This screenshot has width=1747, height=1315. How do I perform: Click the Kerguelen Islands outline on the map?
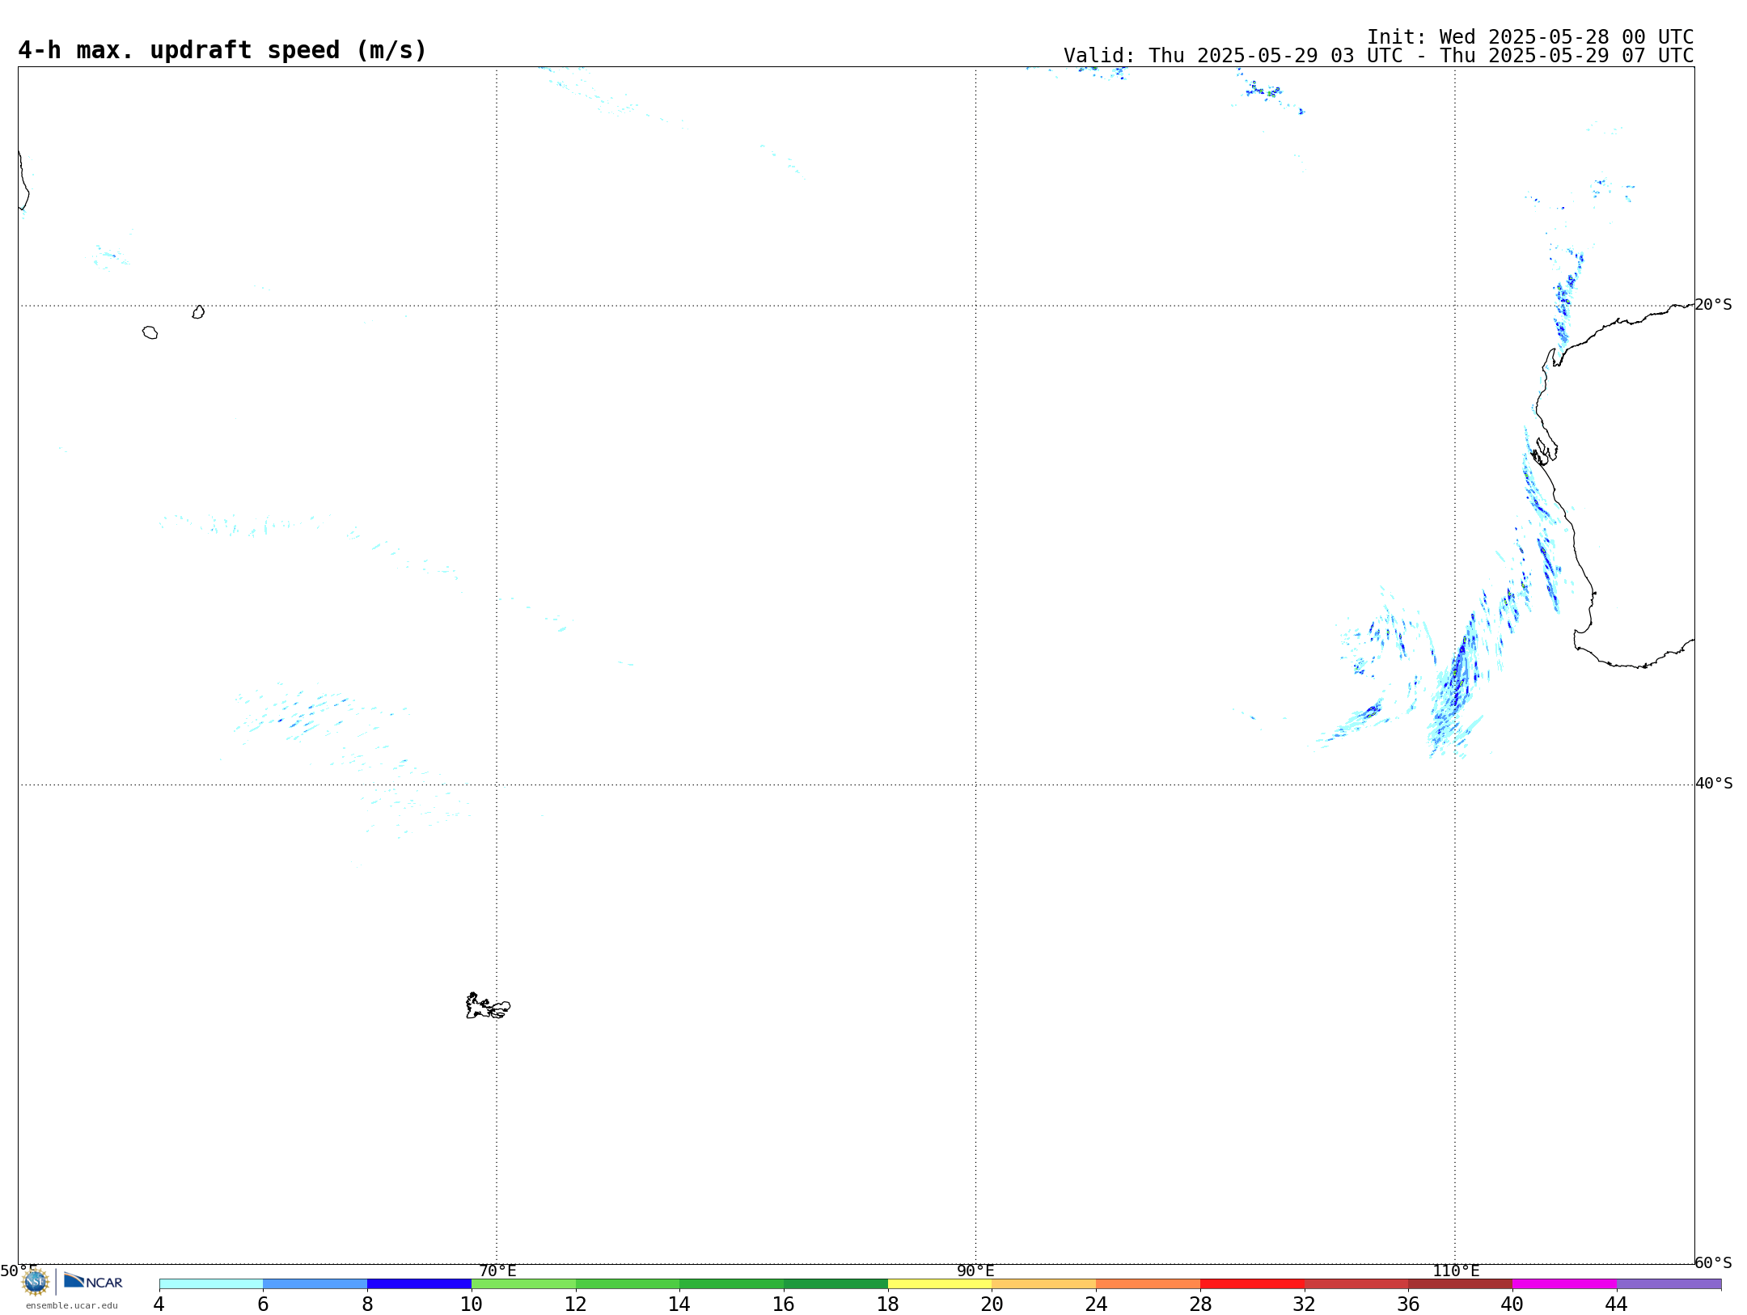tap(488, 1006)
